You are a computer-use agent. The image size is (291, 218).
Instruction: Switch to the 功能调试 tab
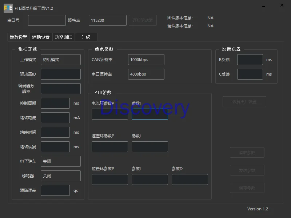pyautogui.click(x=63, y=37)
